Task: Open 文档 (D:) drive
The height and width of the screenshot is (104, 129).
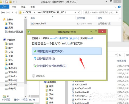Action: [x=11, y=72]
